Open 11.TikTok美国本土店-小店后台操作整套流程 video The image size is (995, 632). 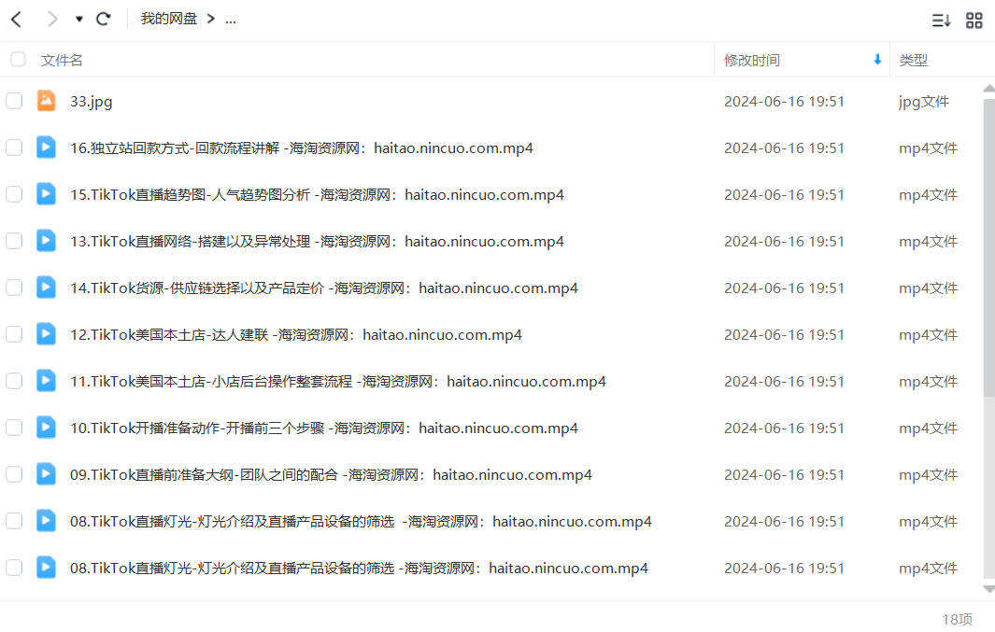pyautogui.click(x=337, y=382)
